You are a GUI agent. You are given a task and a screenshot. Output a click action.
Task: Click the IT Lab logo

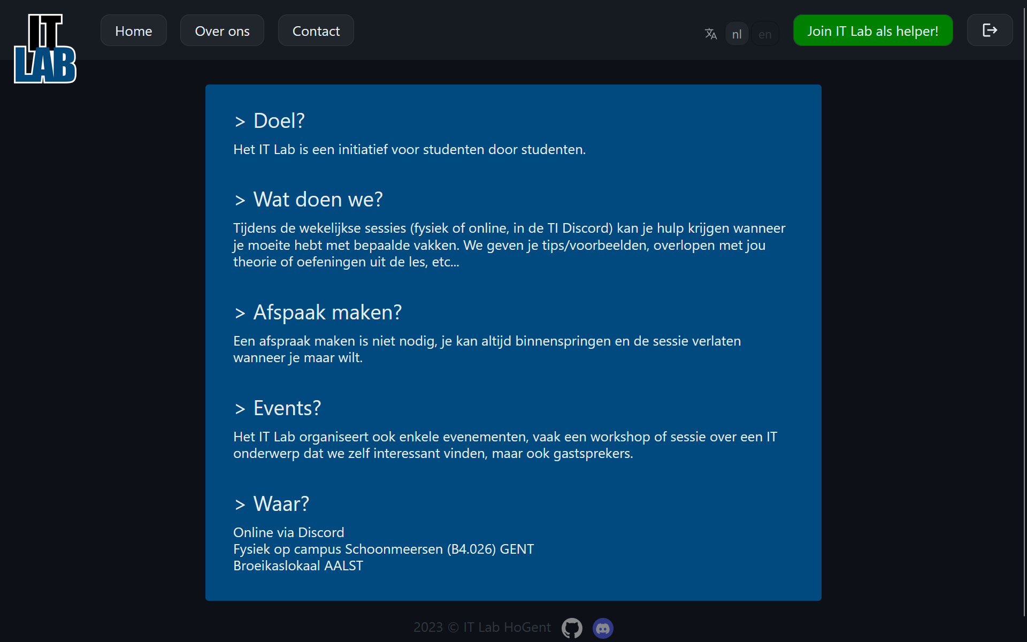pyautogui.click(x=45, y=49)
